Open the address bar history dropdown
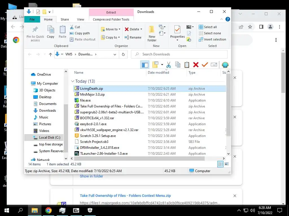This screenshot has width=289, height=216. coord(115,54)
